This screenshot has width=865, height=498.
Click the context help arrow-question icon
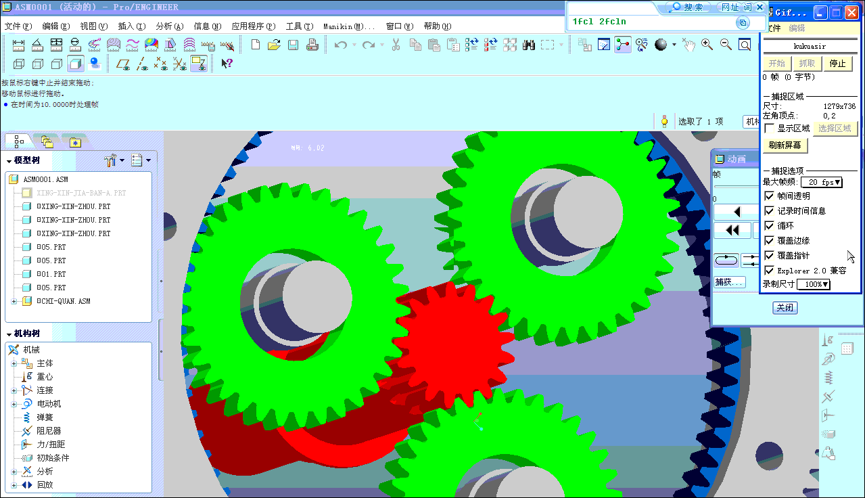pyautogui.click(x=227, y=64)
